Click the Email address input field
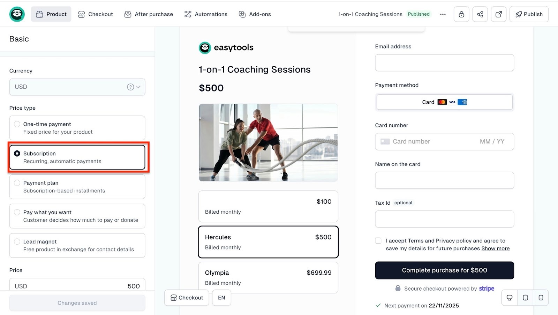 pos(444,63)
